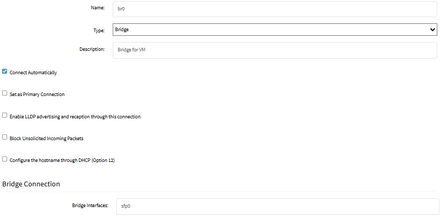Enable the Set as Primary Connection checkbox
This screenshot has width=442, height=218.
(x=5, y=93)
